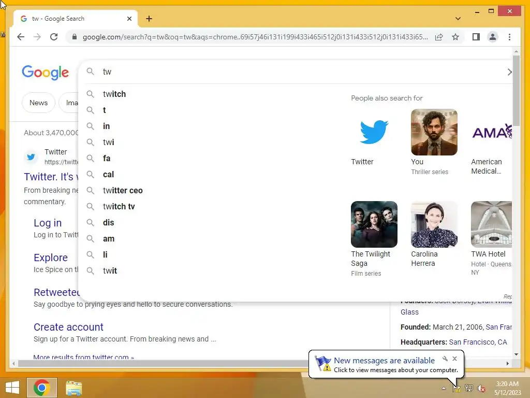Click the Twitter favicon in search result

[31, 157]
